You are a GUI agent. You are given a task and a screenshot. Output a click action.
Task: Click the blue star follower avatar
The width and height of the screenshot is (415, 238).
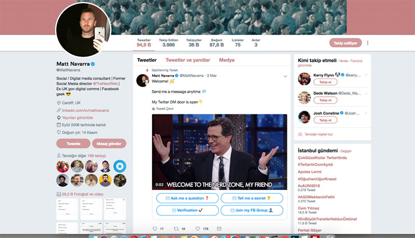(x=120, y=166)
